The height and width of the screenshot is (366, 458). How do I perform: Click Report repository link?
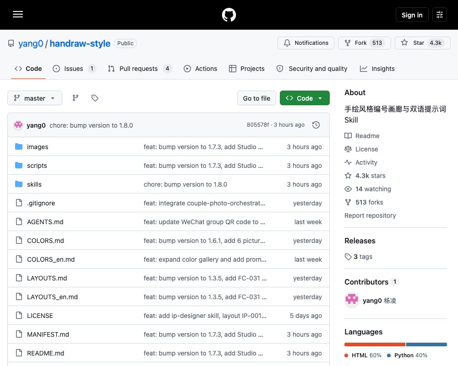pos(370,215)
